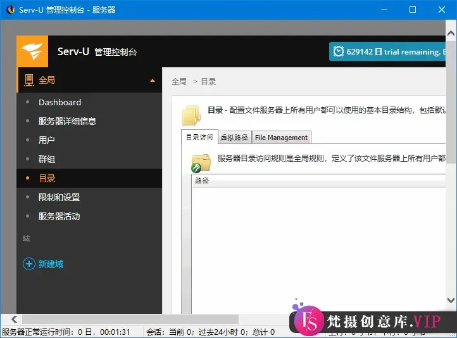Collapse the 全局 section with the arrow
The height and width of the screenshot is (338, 457).
(153, 81)
